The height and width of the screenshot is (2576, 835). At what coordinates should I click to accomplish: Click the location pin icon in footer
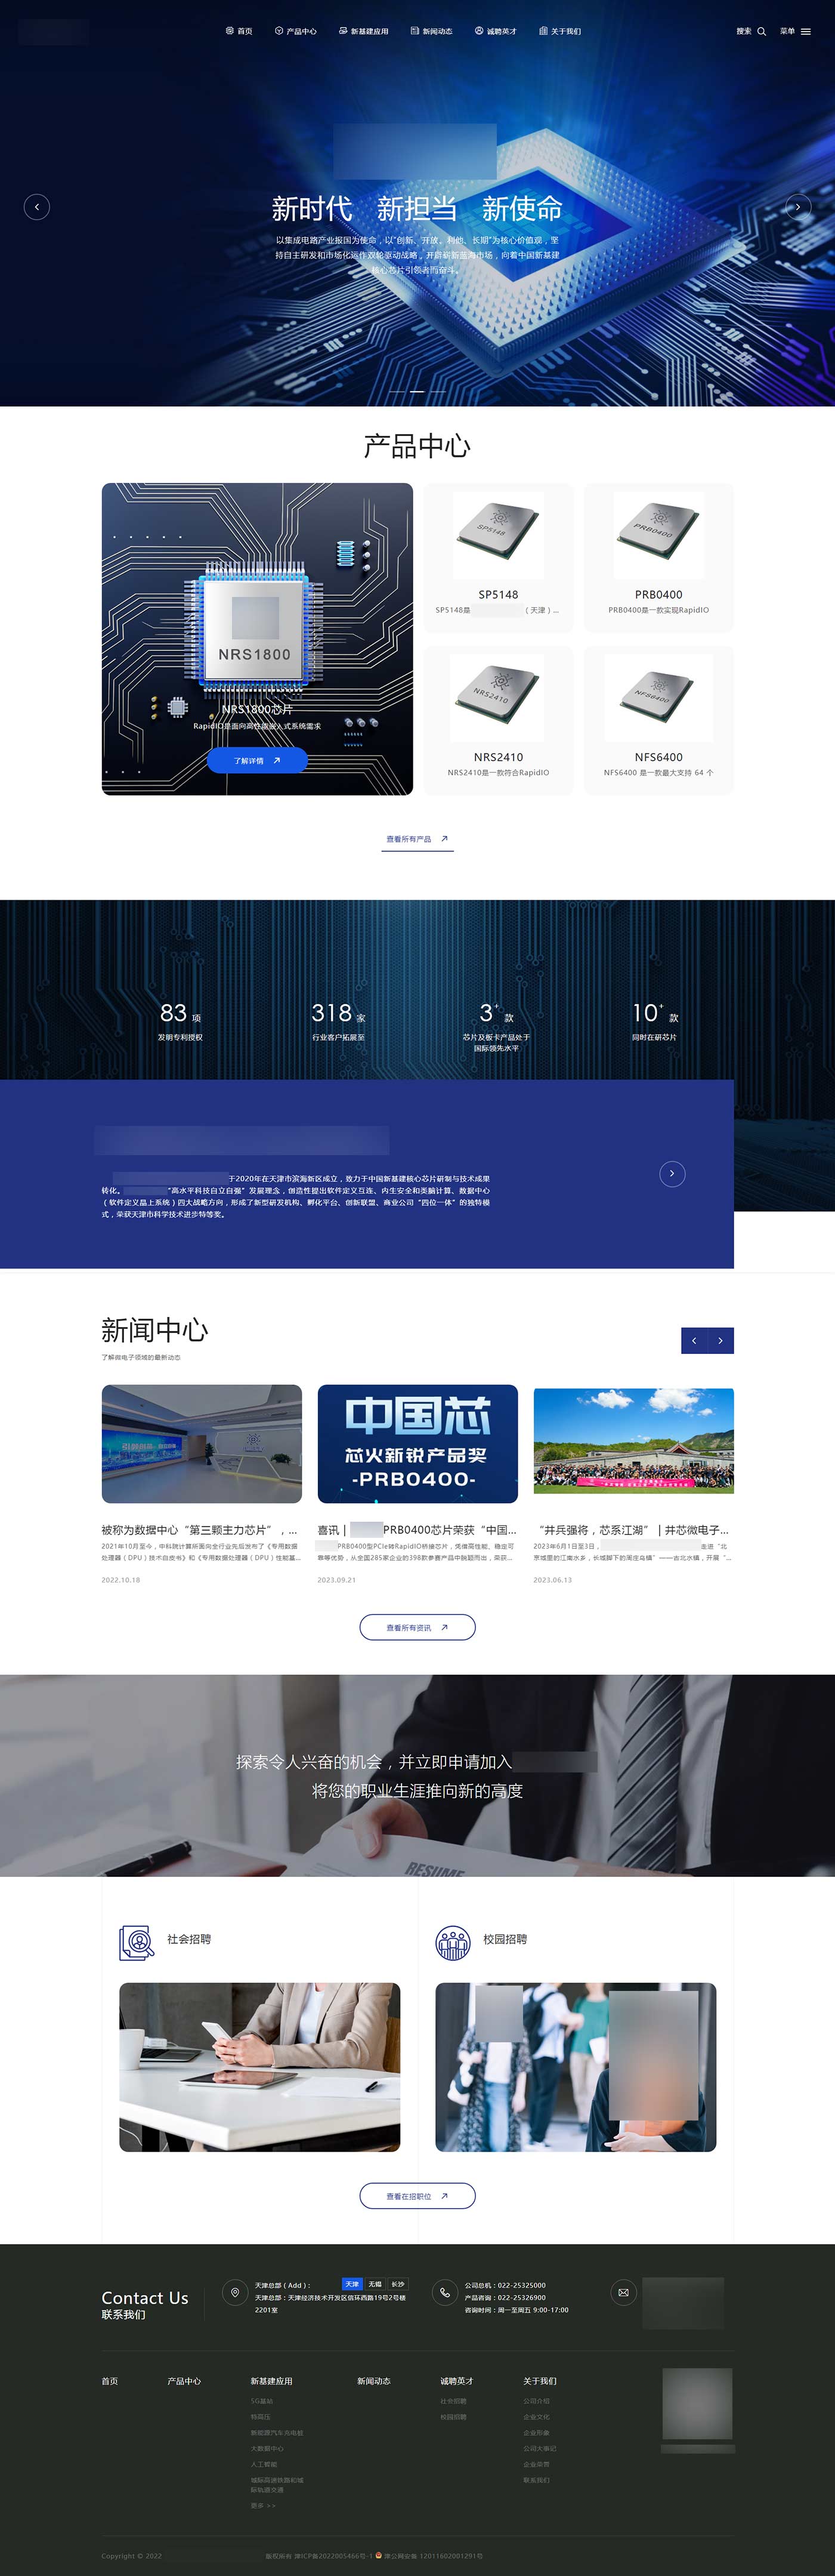tap(235, 2292)
